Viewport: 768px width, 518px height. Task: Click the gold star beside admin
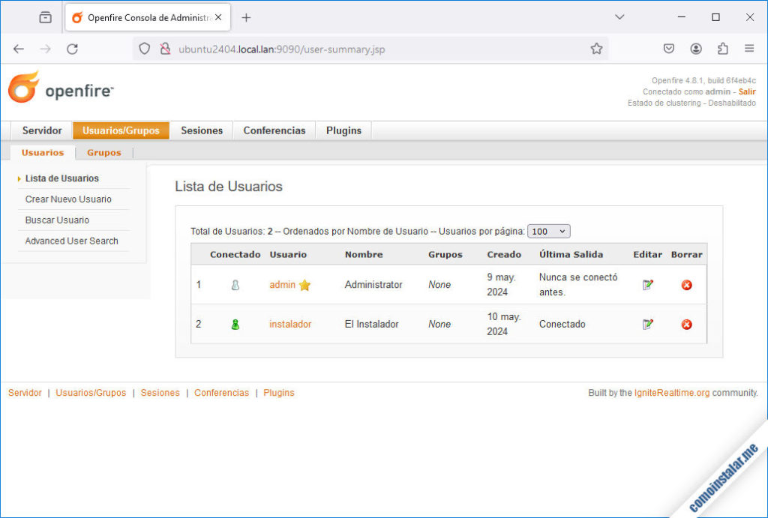pyautogui.click(x=304, y=285)
